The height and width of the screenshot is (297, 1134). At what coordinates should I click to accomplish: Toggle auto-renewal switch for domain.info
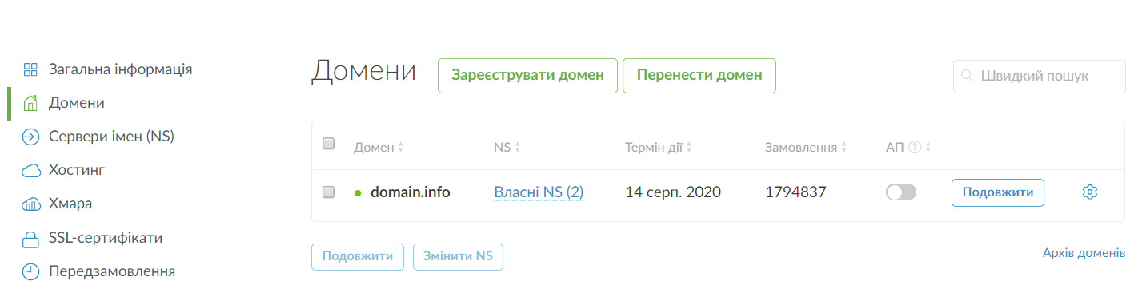coord(901,192)
